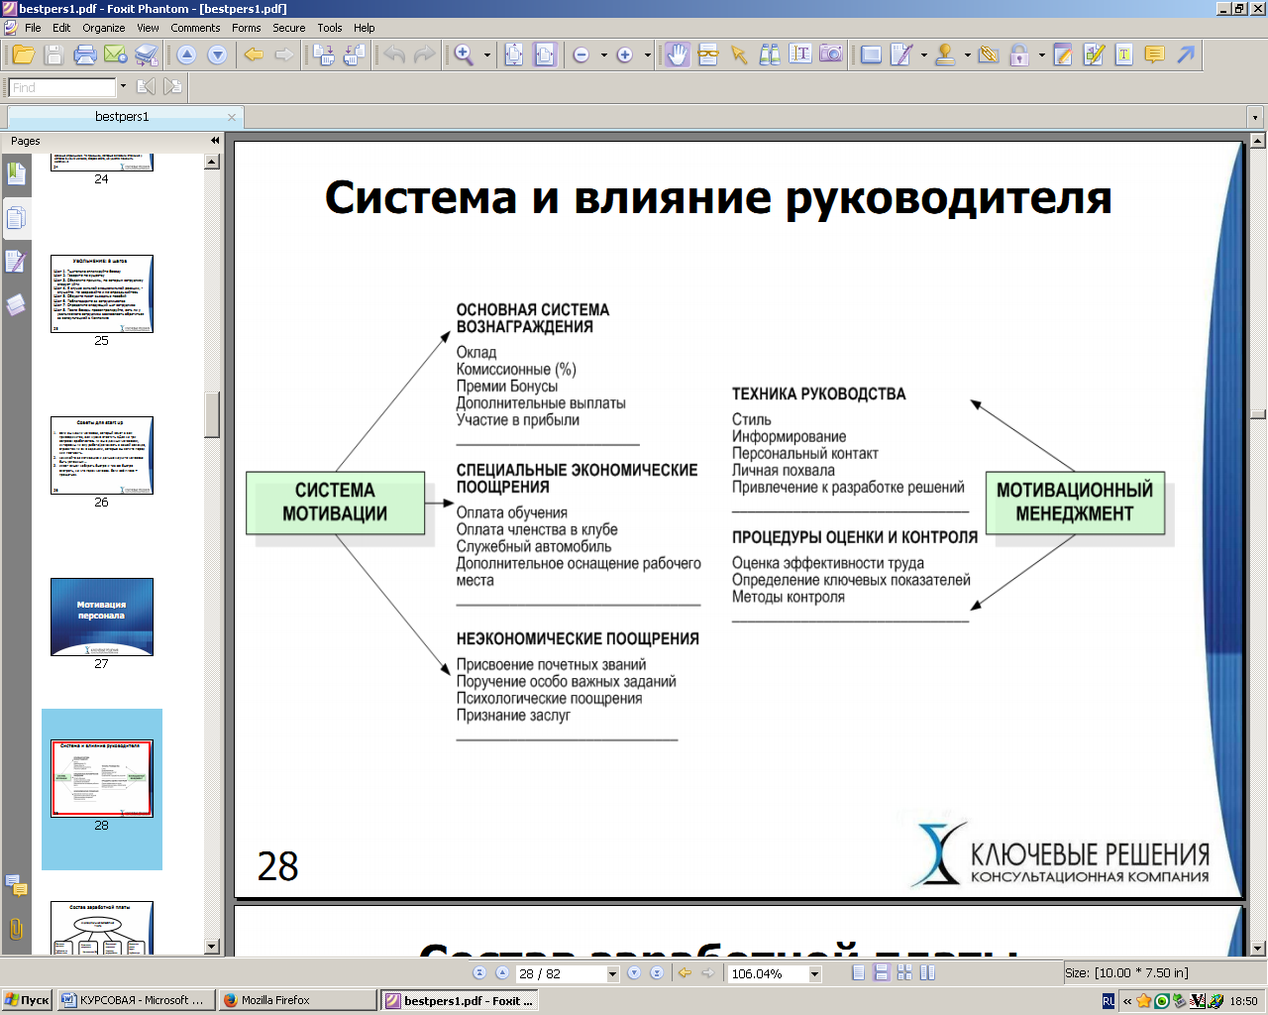Open the File menu
Image resolution: width=1268 pixels, height=1015 pixels.
pos(33,28)
